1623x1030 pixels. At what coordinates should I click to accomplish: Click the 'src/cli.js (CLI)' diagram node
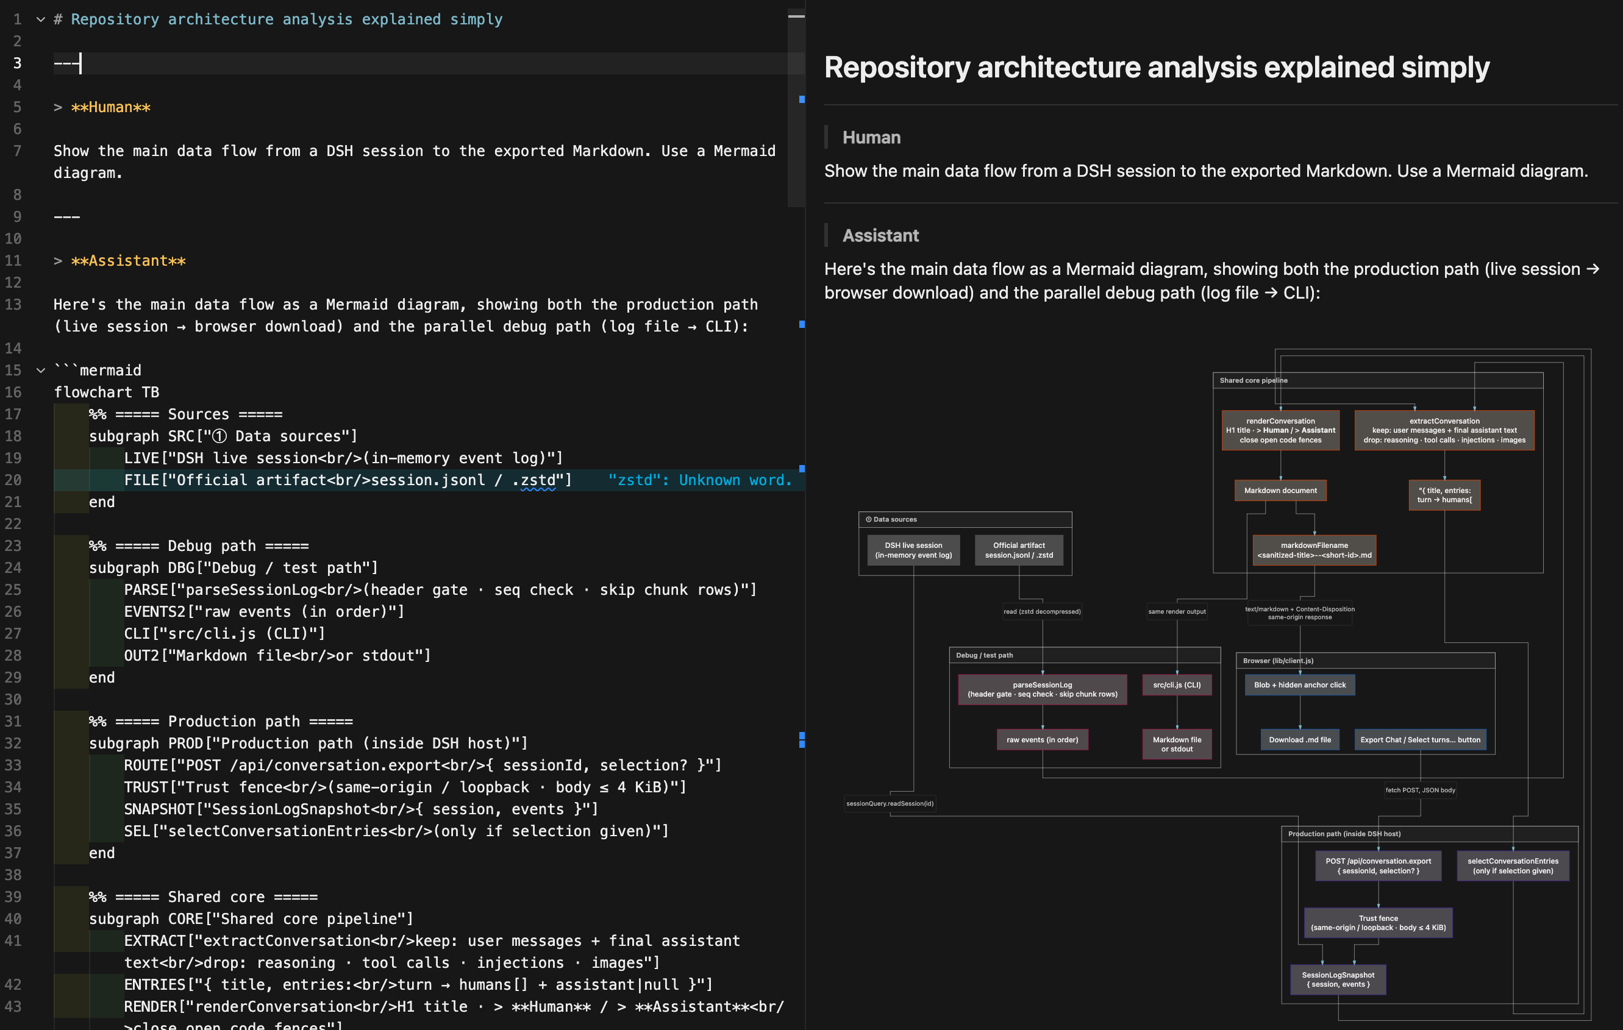click(x=1177, y=685)
